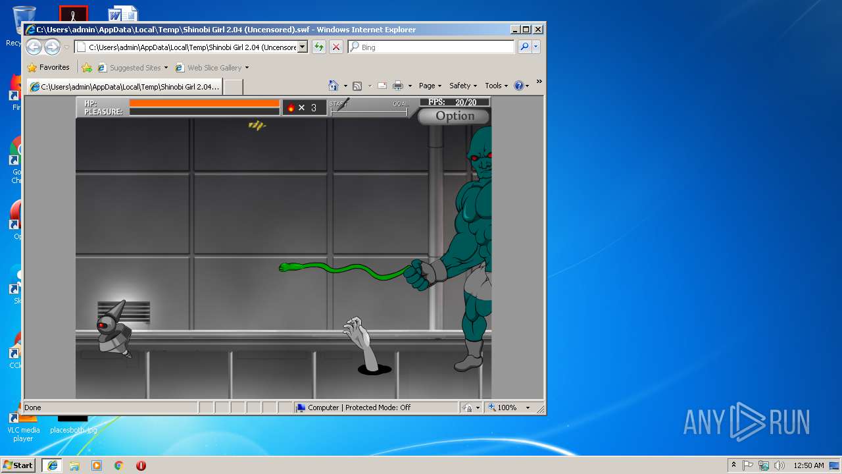
Task: Expand the recent pages dropdown beside Forward
Action: click(x=66, y=47)
